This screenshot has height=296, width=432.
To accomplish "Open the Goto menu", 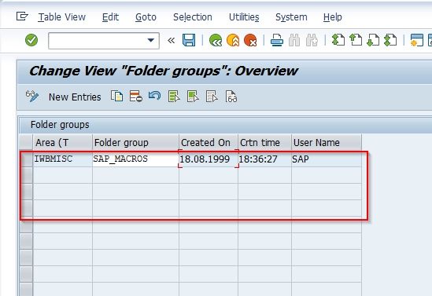I will click(x=146, y=17).
